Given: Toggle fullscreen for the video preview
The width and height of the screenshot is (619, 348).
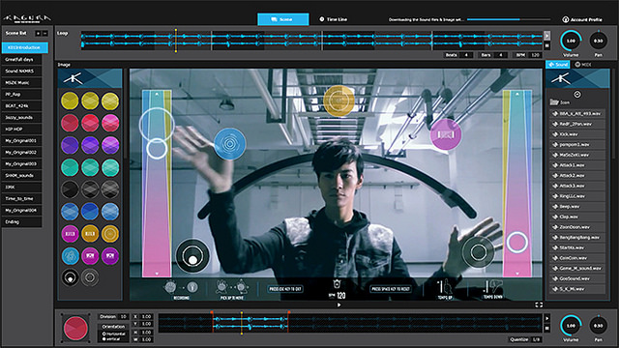Looking at the screenshot, I should (539, 304).
